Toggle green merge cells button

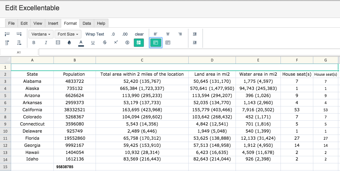[x=139, y=43]
